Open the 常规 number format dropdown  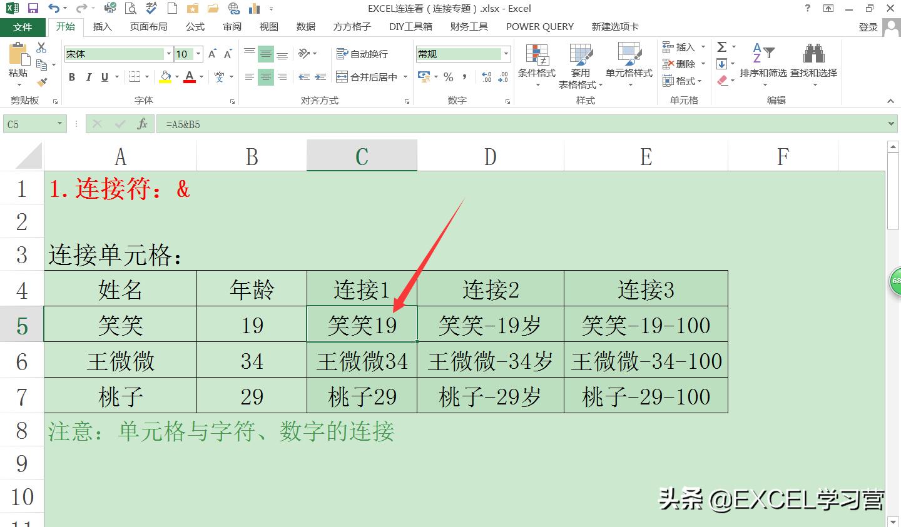[x=506, y=54]
